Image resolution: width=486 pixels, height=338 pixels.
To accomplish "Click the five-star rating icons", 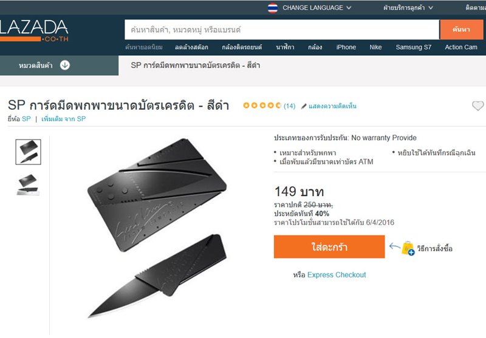I will coord(262,106).
